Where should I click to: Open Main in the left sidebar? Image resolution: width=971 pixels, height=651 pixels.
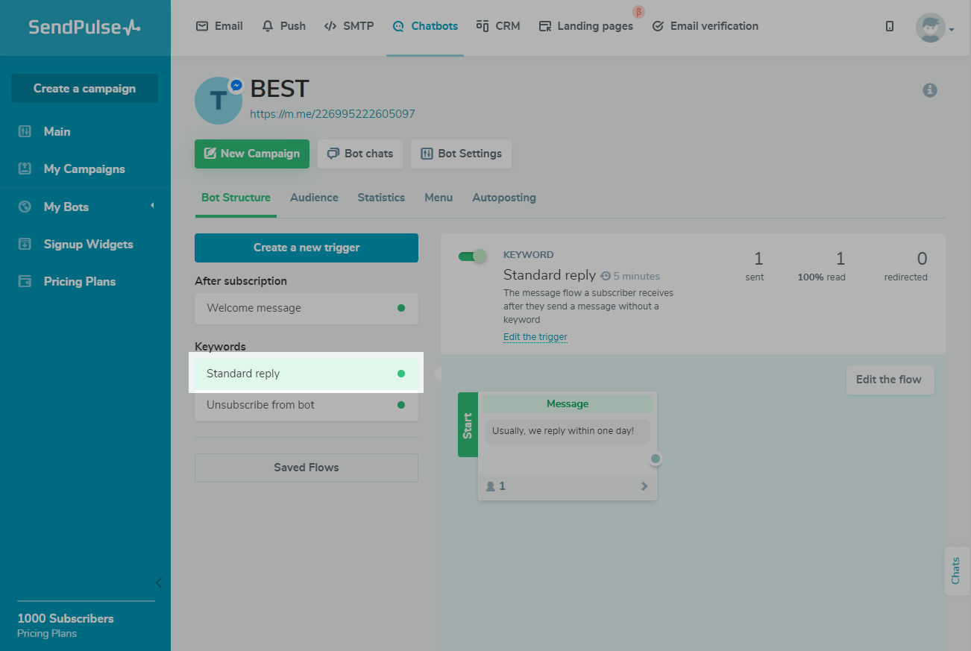point(57,131)
